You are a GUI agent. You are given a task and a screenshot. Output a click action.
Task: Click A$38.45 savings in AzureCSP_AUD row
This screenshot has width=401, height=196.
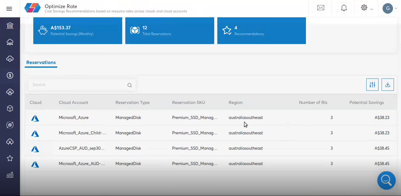point(382,148)
